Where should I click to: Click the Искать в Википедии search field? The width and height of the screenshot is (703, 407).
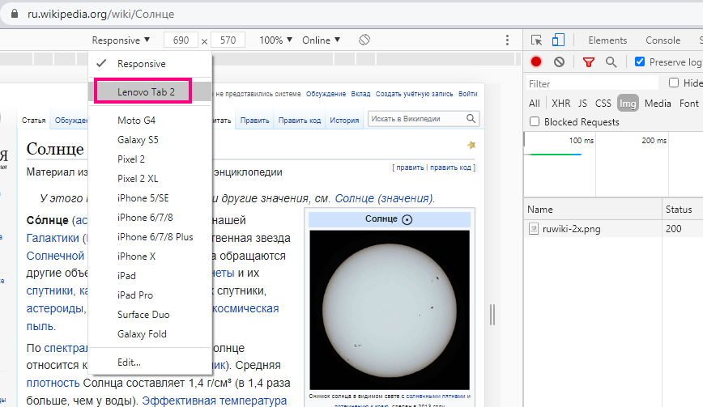coord(417,119)
